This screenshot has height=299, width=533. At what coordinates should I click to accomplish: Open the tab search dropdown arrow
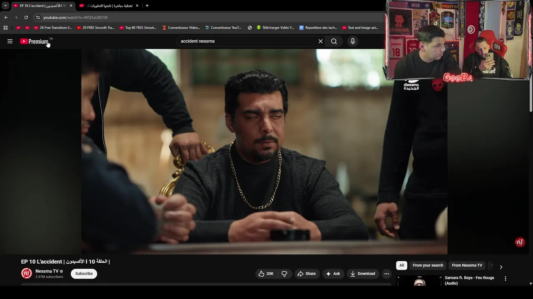(x=5, y=5)
